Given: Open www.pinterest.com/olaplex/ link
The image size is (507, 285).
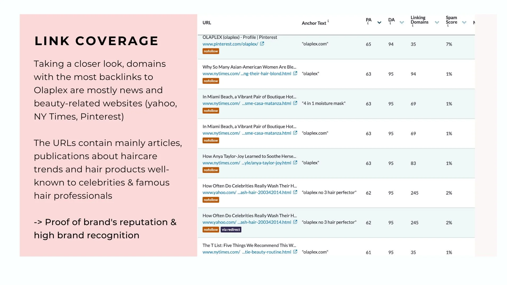Looking at the screenshot, I should pyautogui.click(x=230, y=44).
